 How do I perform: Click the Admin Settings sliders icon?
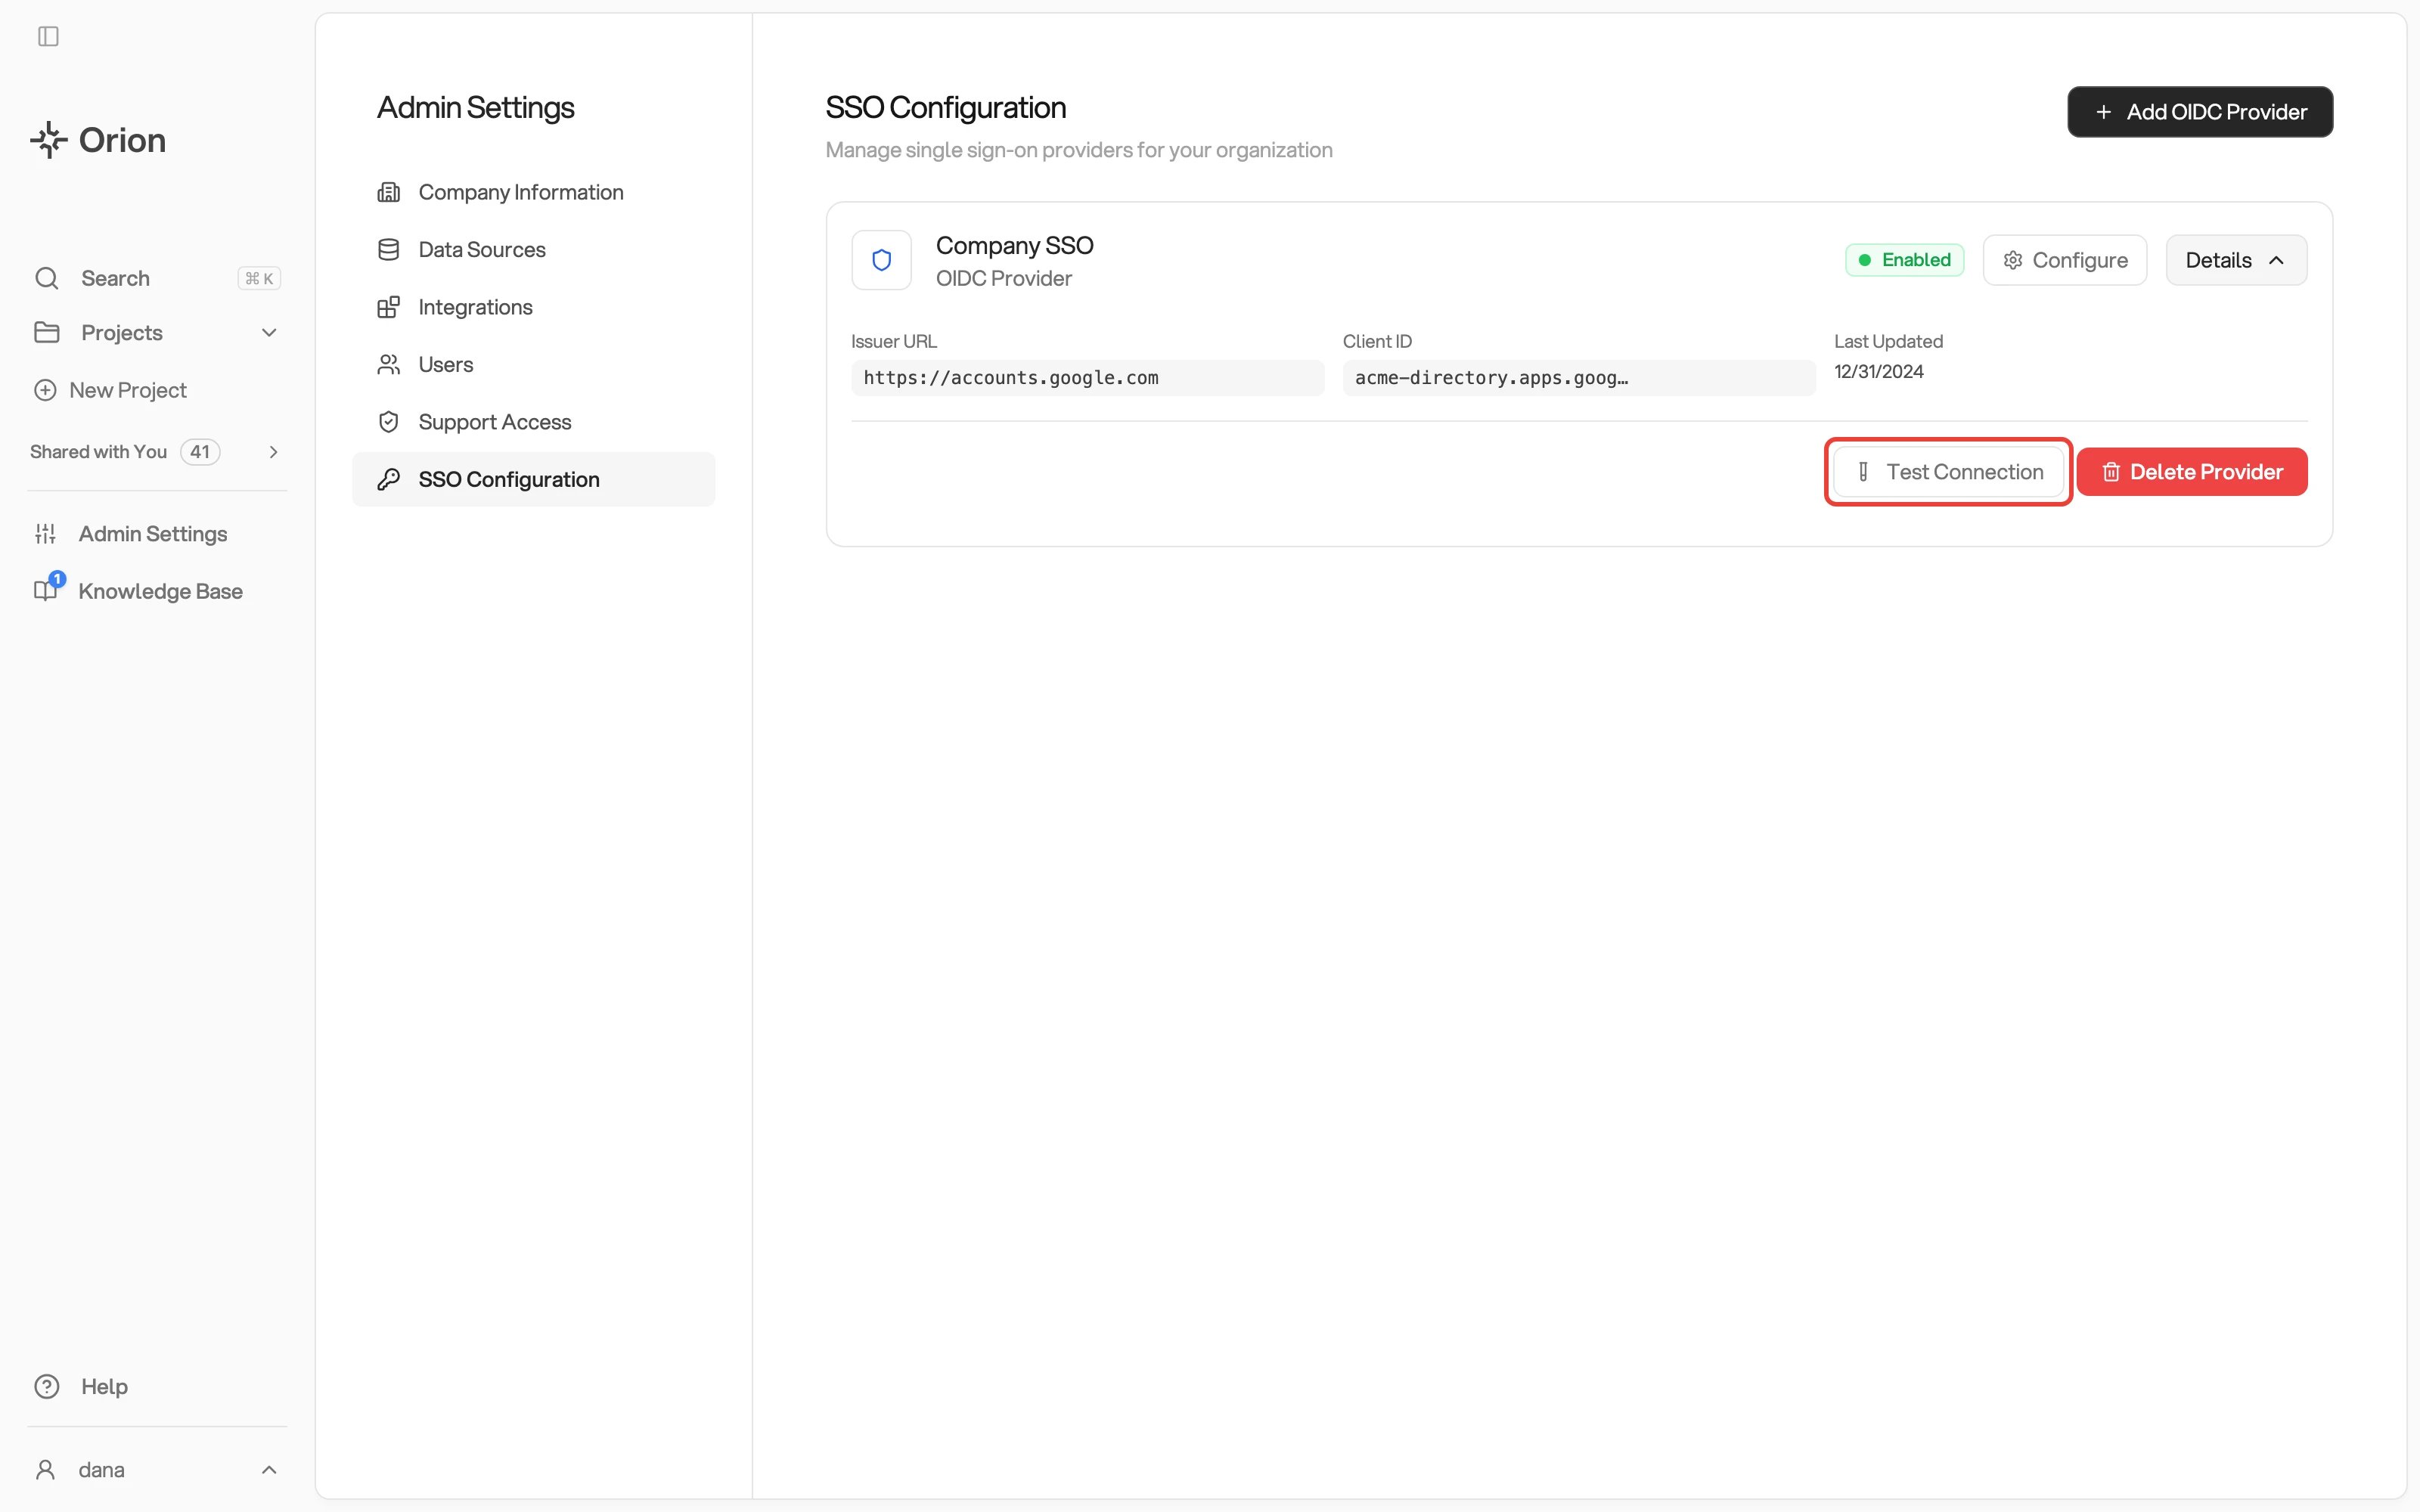[45, 534]
